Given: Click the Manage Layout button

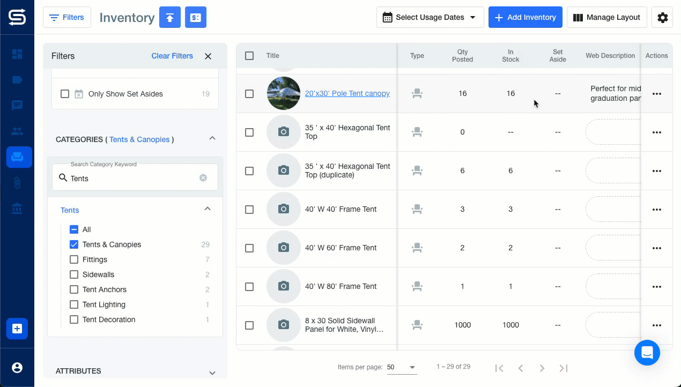Looking at the screenshot, I should coord(607,18).
